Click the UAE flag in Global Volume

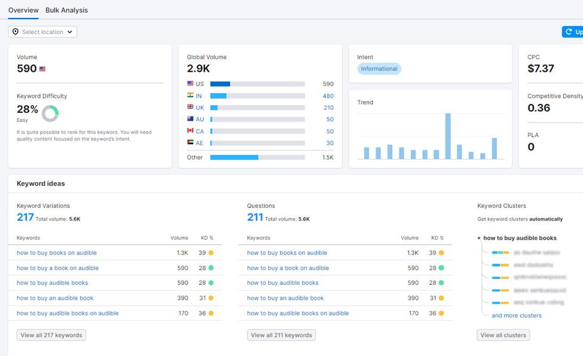pos(190,143)
